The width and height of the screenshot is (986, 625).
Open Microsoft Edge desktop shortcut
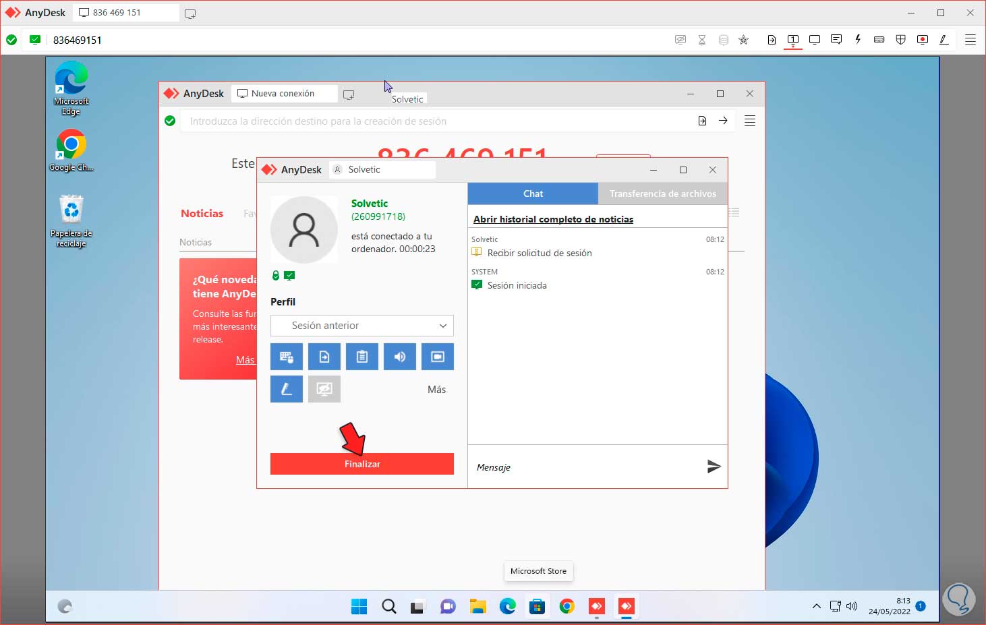pos(71,88)
